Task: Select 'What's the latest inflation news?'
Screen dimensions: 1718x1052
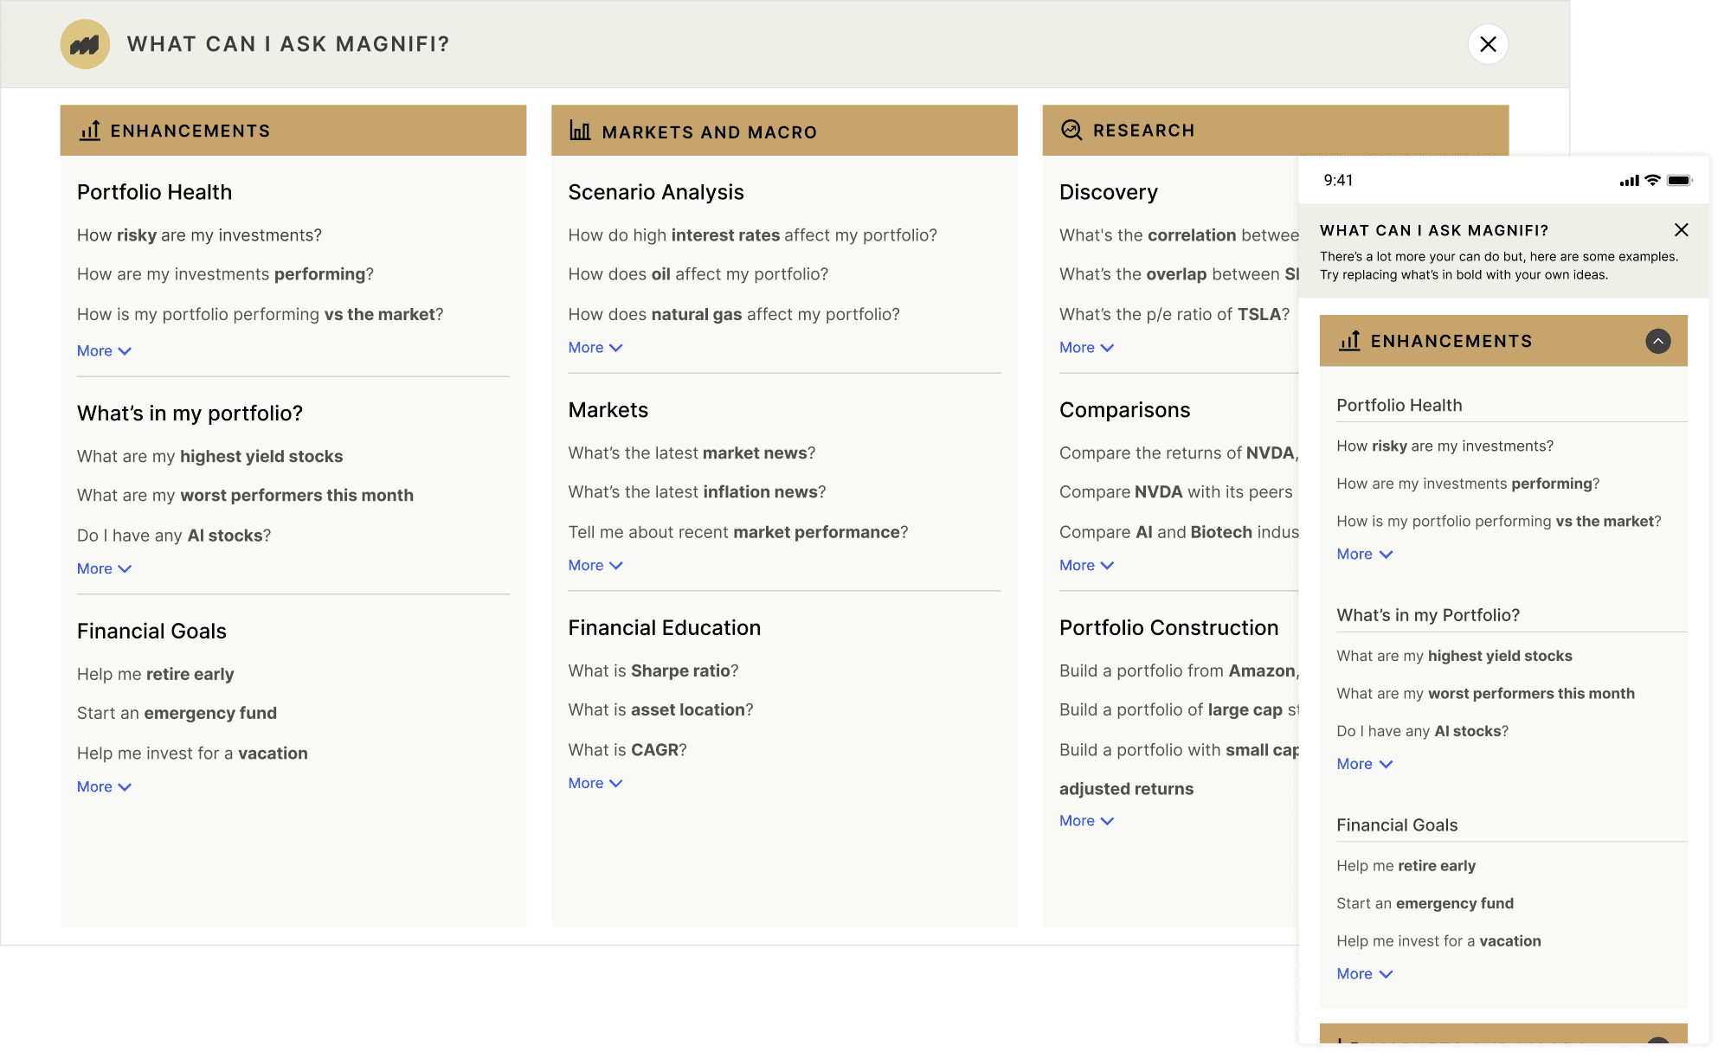Action: [696, 491]
